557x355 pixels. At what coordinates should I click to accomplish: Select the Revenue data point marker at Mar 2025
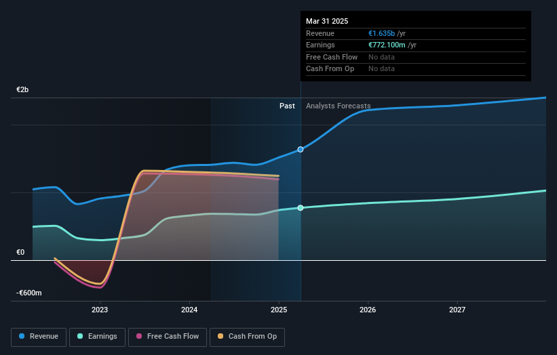click(301, 150)
